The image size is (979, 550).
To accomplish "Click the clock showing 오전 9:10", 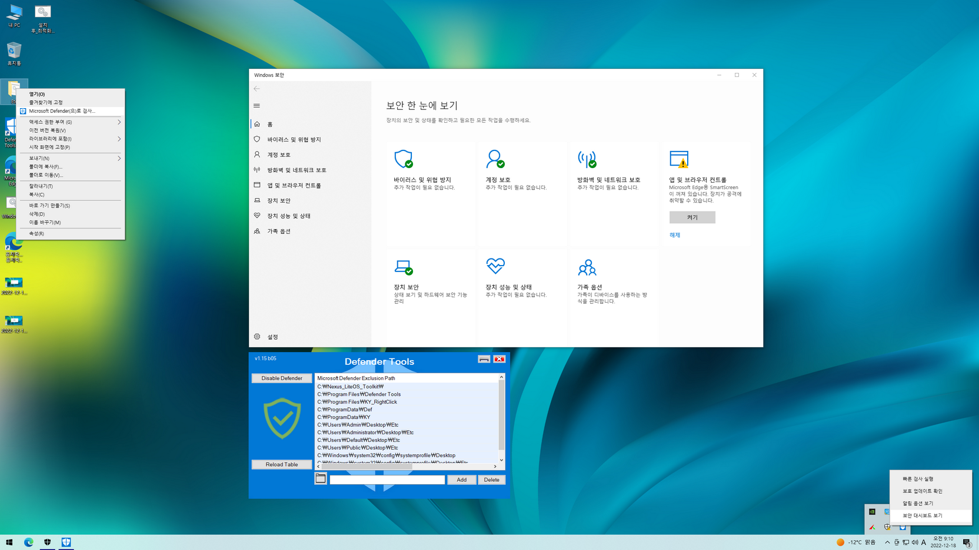I will [943, 542].
